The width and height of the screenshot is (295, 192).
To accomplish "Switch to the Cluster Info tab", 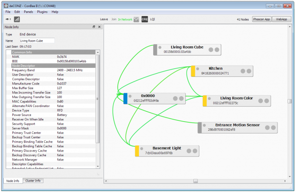I will pos(33,181).
